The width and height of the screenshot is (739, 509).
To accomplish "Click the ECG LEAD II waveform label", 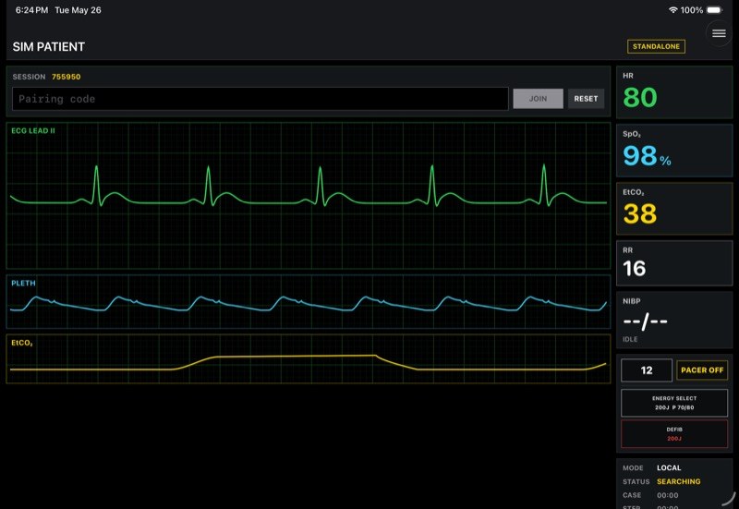I will coord(33,130).
